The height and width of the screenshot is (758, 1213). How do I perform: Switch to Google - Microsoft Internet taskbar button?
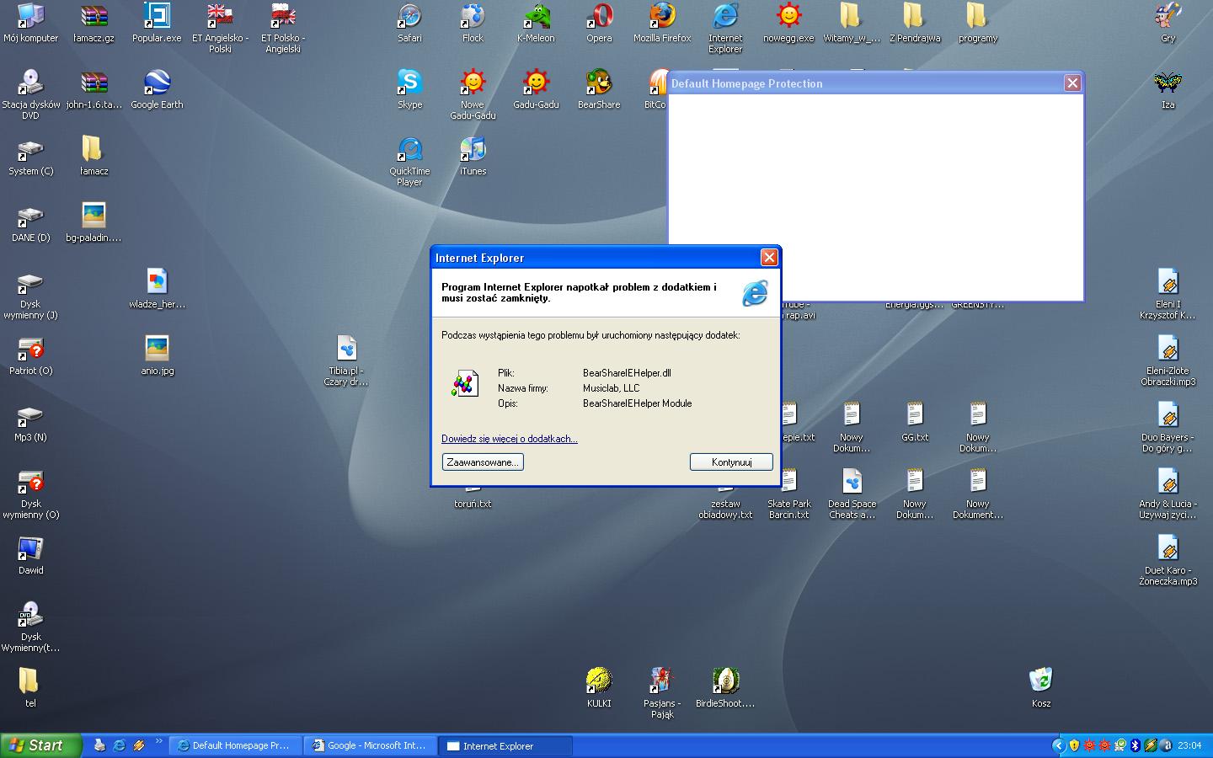click(x=370, y=745)
